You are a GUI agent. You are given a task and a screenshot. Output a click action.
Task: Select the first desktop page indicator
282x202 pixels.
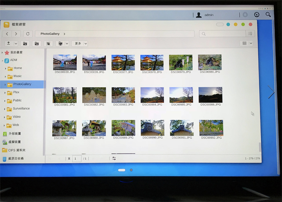tap(122, 170)
